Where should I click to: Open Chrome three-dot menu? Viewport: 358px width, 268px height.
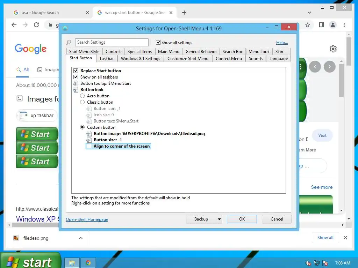pos(344,25)
